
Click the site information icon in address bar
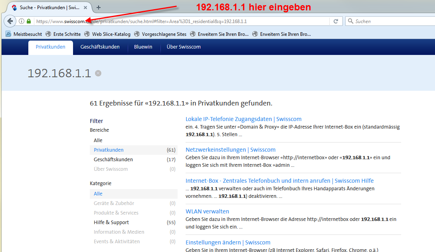click(x=22, y=21)
